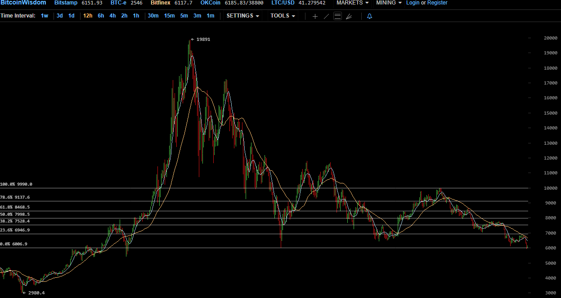Choose the 12h time interval
Image resolution: width=561 pixels, height=298 pixels.
point(88,16)
